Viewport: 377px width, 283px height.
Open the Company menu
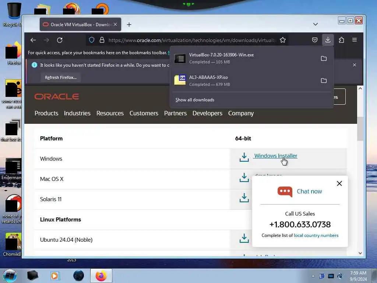(x=241, y=113)
